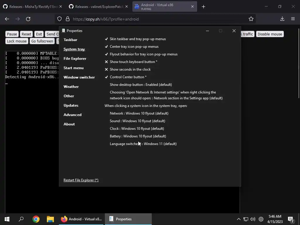Screen dimensions: 300x225
Task: Open the tracking protection shield icon
Action: pos(59,19)
